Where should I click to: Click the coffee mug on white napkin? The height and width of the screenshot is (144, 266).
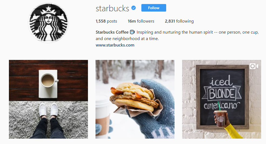pos(48,80)
